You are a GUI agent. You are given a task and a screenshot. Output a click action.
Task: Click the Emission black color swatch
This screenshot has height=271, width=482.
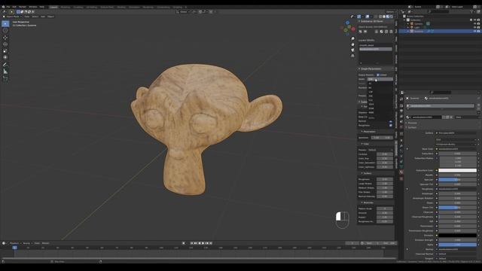tap(457, 236)
